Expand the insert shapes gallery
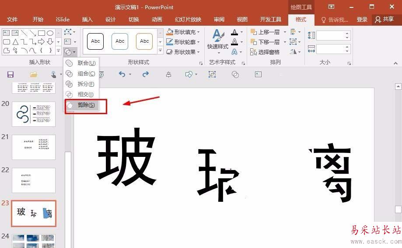402x248 pixels. [x=59, y=50]
